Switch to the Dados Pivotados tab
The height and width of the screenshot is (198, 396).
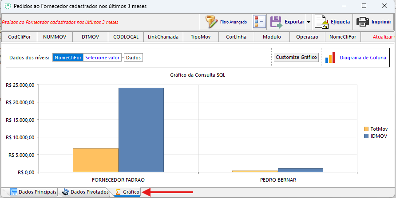pyautogui.click(x=86, y=192)
